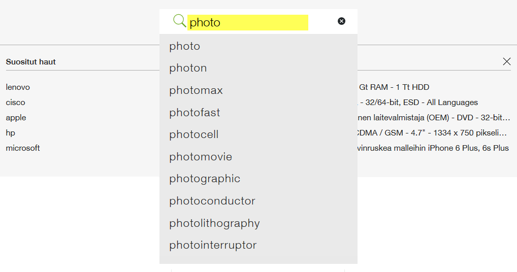Select 'photointerruptor' in the dropdown

pyautogui.click(x=213, y=245)
